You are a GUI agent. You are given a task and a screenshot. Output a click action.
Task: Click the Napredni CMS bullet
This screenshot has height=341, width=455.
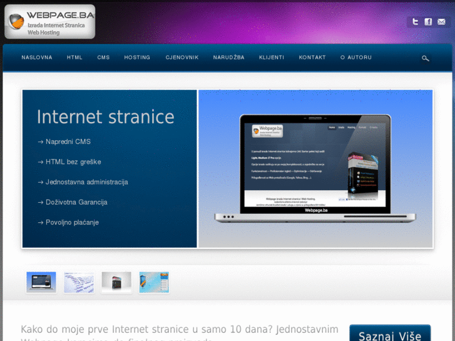coord(64,141)
